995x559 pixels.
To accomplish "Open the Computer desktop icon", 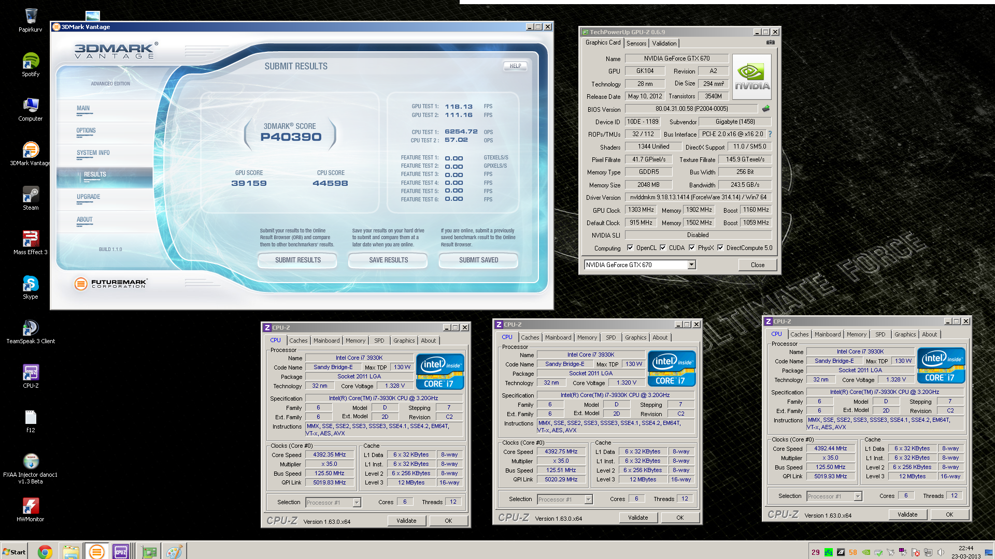I will [31, 109].
